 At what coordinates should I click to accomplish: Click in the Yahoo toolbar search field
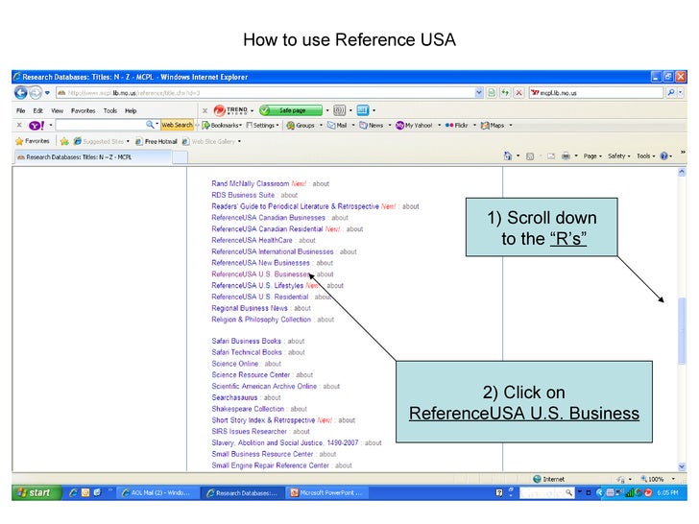pos(100,125)
